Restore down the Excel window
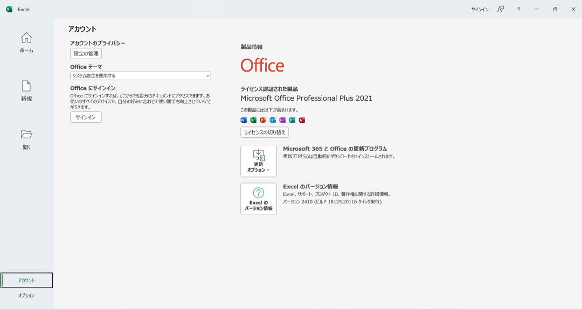The width and height of the screenshot is (582, 310). 555,9
